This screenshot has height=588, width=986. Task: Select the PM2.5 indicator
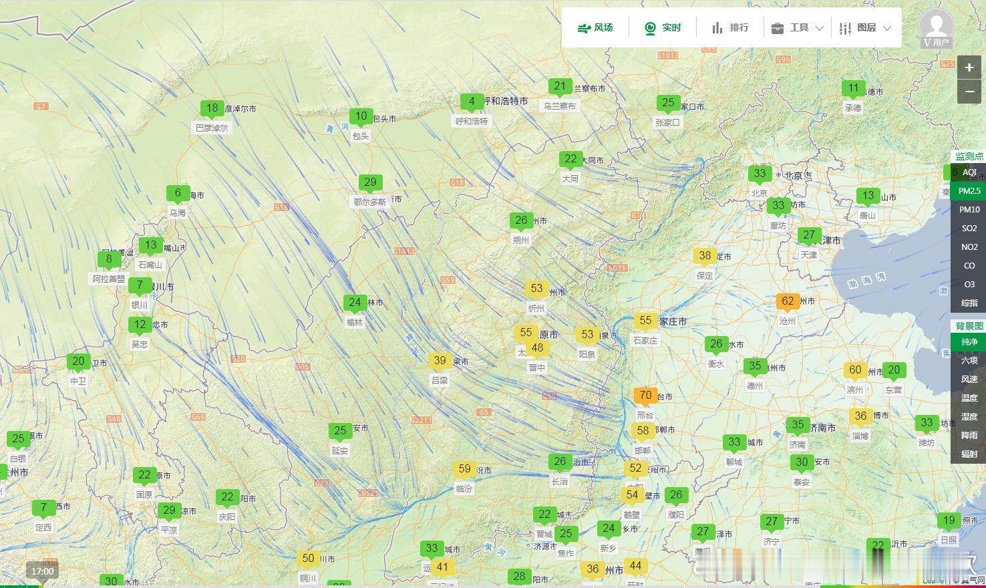point(969,191)
